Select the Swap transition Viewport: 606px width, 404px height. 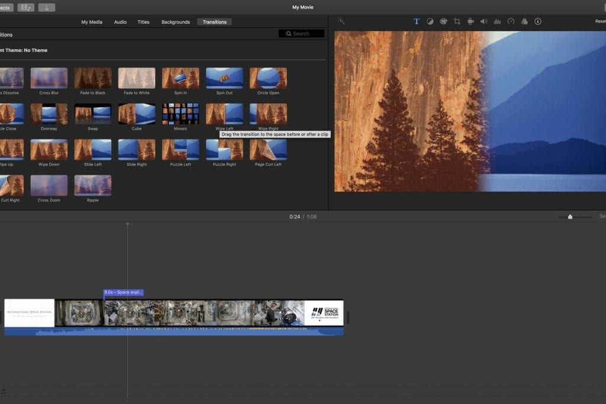point(93,114)
